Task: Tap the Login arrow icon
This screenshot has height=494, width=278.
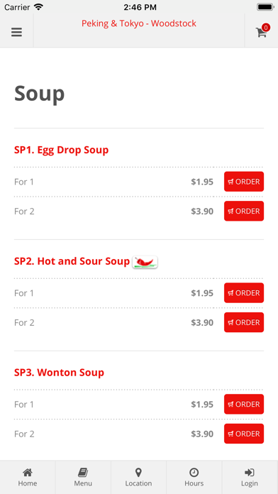Action: click(250, 472)
